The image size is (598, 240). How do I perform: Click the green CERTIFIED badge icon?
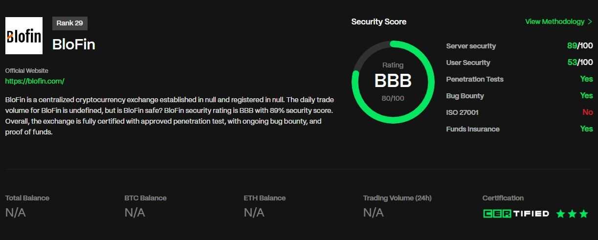pos(516,214)
